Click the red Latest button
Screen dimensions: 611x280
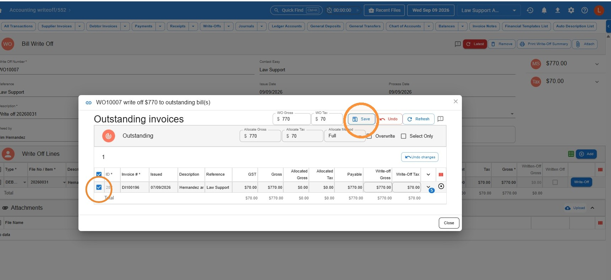click(x=475, y=44)
